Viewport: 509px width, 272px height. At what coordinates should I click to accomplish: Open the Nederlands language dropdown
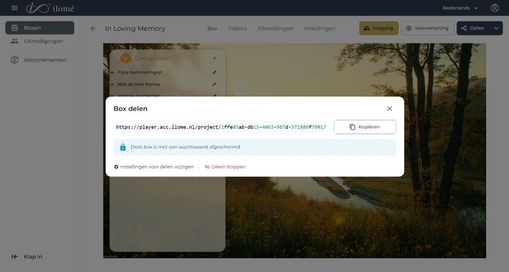point(460,8)
